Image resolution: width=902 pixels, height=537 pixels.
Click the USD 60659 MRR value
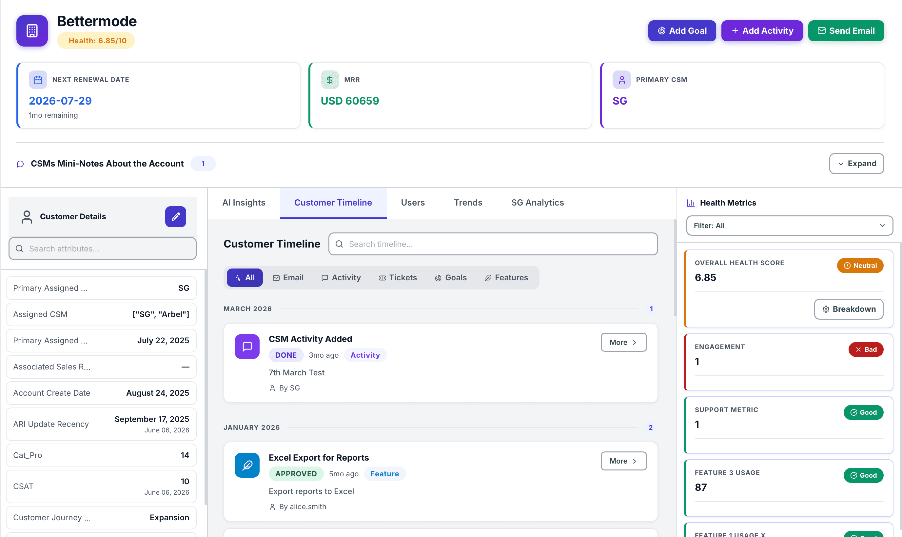tap(350, 101)
